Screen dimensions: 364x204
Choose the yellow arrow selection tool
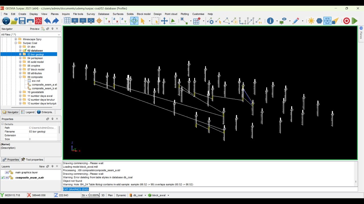click(x=143, y=21)
